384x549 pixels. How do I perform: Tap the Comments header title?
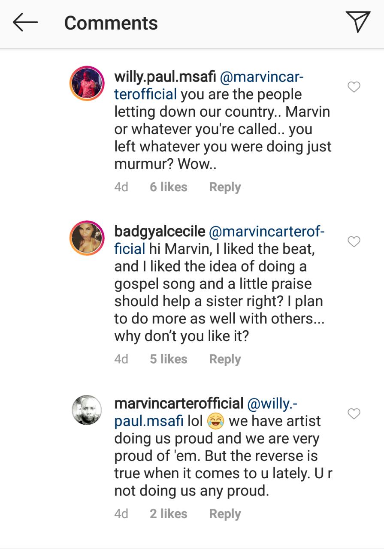111,23
